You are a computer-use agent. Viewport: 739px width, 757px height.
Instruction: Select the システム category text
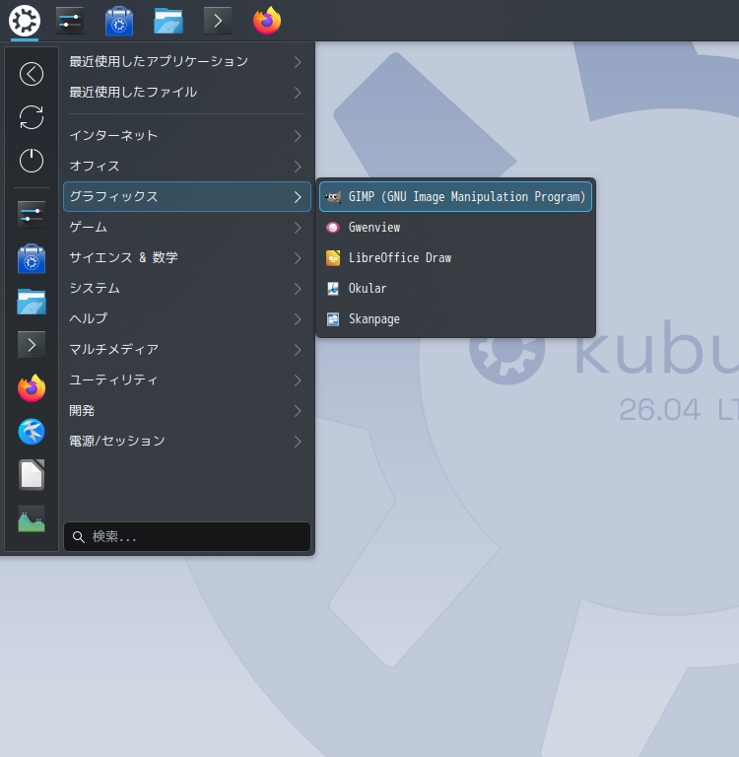(x=95, y=288)
